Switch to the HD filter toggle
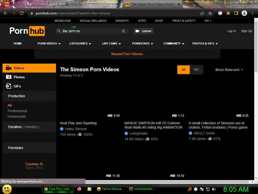This screenshot has height=194, width=258. (x=196, y=70)
